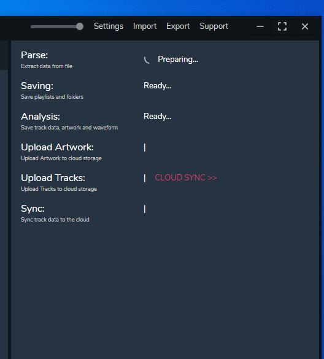This screenshot has width=324, height=359.
Task: Click the Analysis: step heading
Action: pos(40,117)
